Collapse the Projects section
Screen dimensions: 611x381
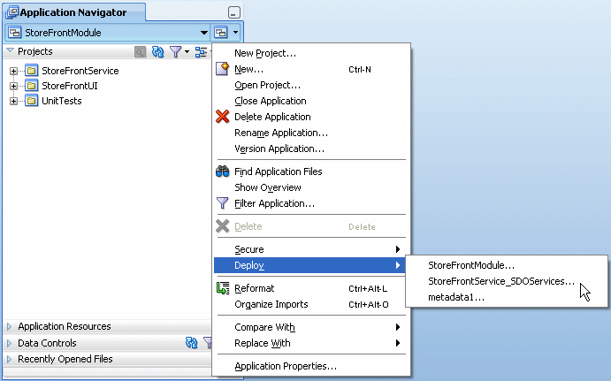coord(11,51)
